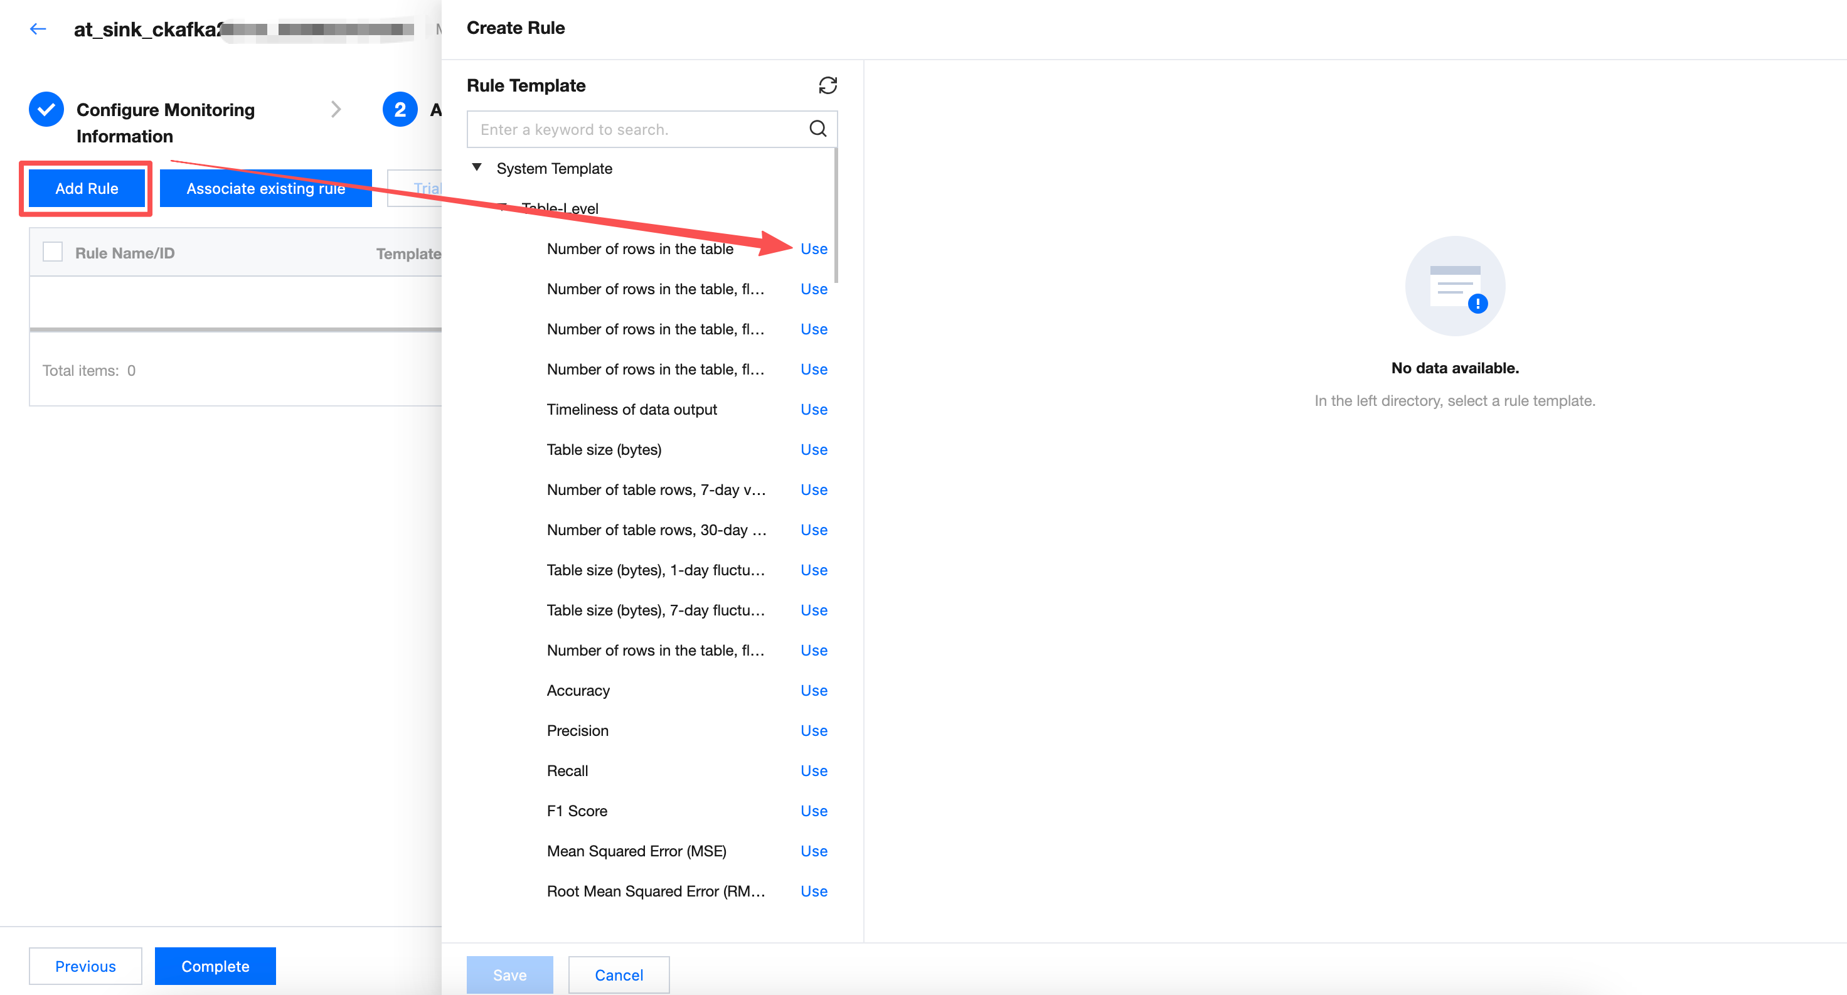Click the chevron between wizard steps
1847x995 pixels.
click(336, 110)
